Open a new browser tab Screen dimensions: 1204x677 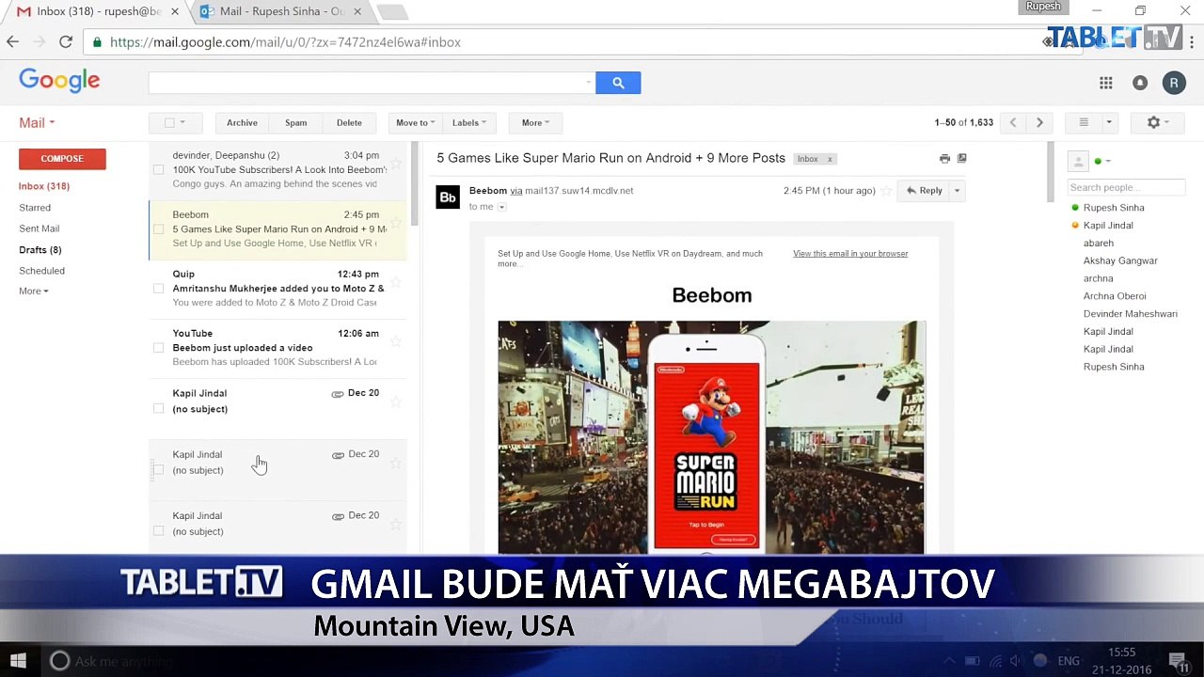point(392,12)
